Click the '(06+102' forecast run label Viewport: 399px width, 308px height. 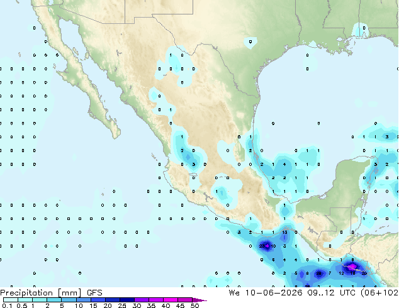(x=379, y=293)
